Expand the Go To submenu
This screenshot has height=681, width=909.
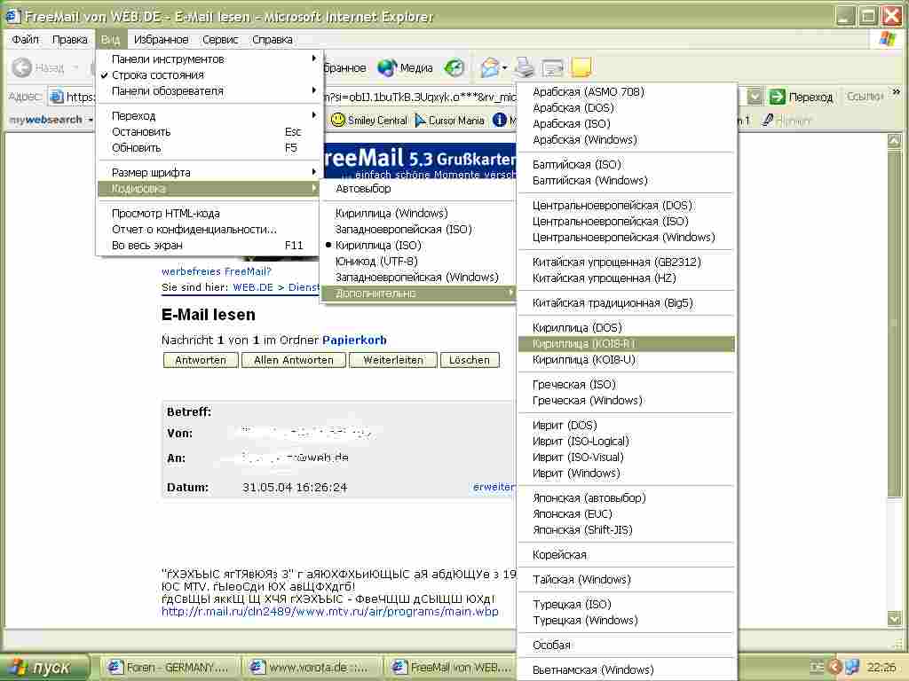coord(208,116)
